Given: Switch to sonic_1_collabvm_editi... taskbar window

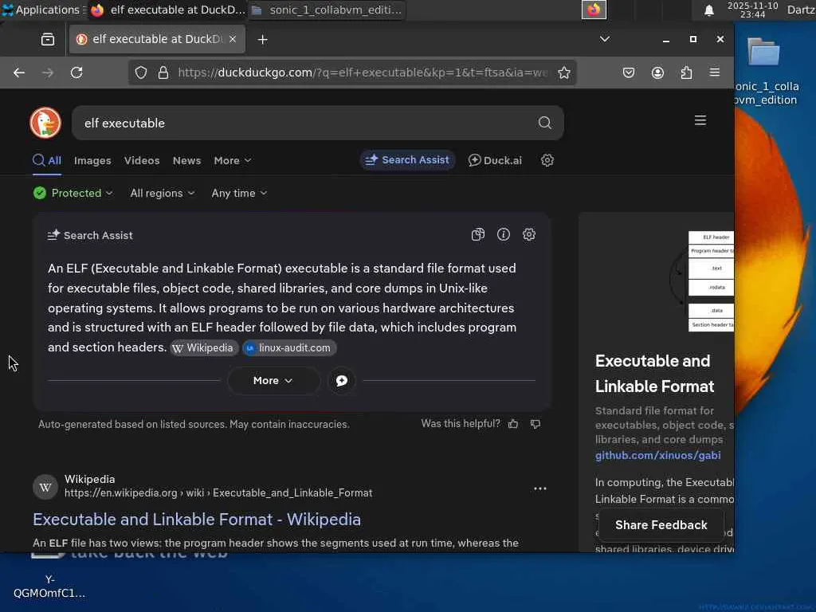Looking at the screenshot, I should tap(328, 10).
